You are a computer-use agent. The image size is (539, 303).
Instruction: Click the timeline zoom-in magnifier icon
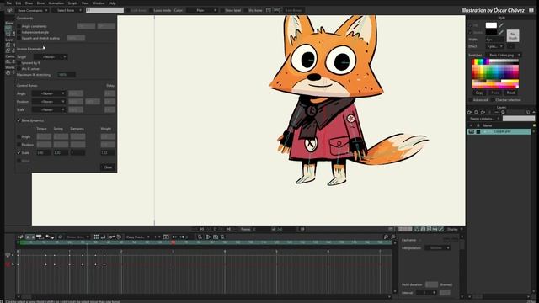click(x=386, y=237)
